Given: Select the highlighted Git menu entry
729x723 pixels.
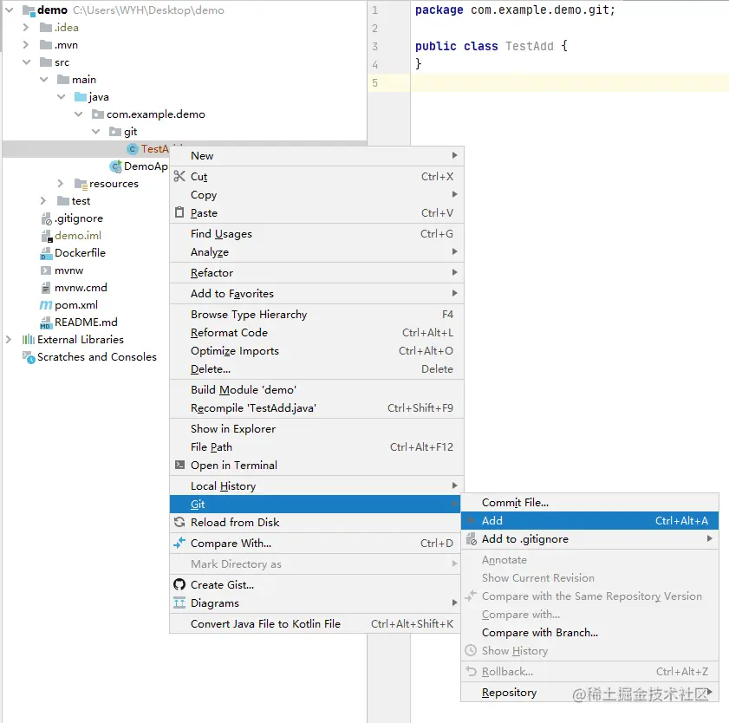Looking at the screenshot, I should click(x=316, y=504).
